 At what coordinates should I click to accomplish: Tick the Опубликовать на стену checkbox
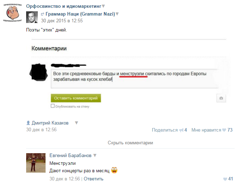pyautogui.click(x=53, y=106)
